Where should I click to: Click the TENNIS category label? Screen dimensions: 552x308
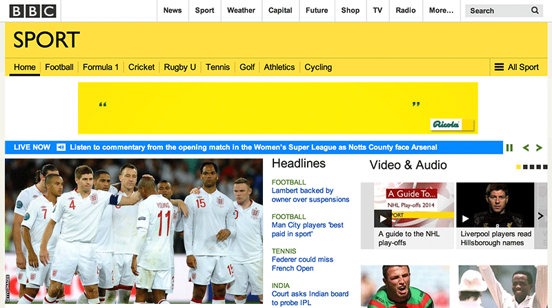click(284, 251)
